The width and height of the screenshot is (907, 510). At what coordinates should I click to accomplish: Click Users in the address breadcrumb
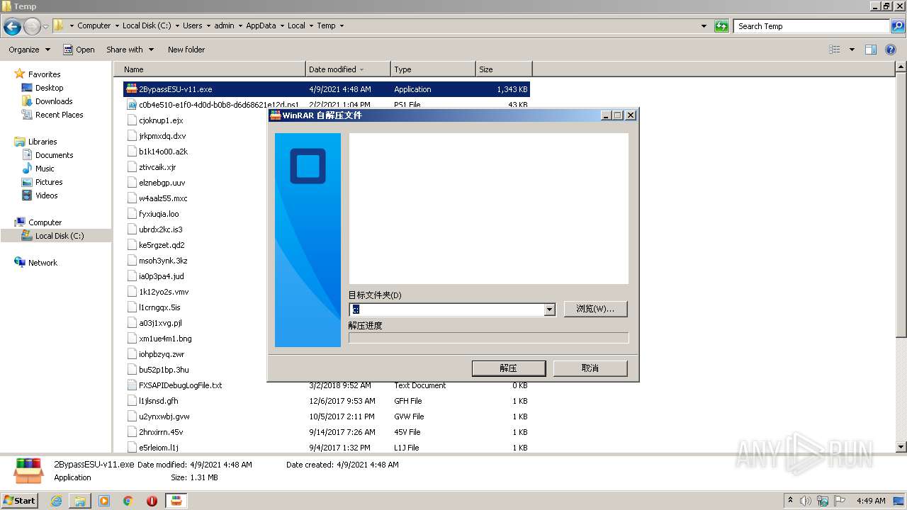(x=193, y=25)
